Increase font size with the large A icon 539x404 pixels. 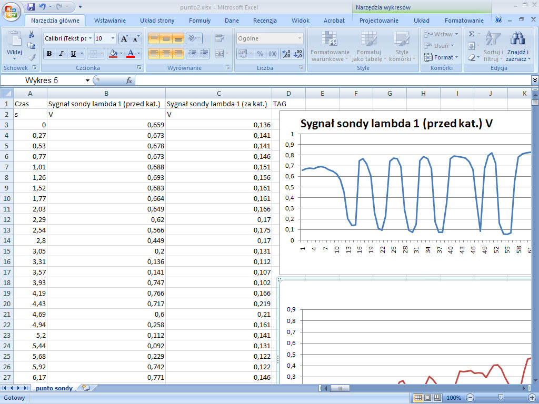pos(124,38)
